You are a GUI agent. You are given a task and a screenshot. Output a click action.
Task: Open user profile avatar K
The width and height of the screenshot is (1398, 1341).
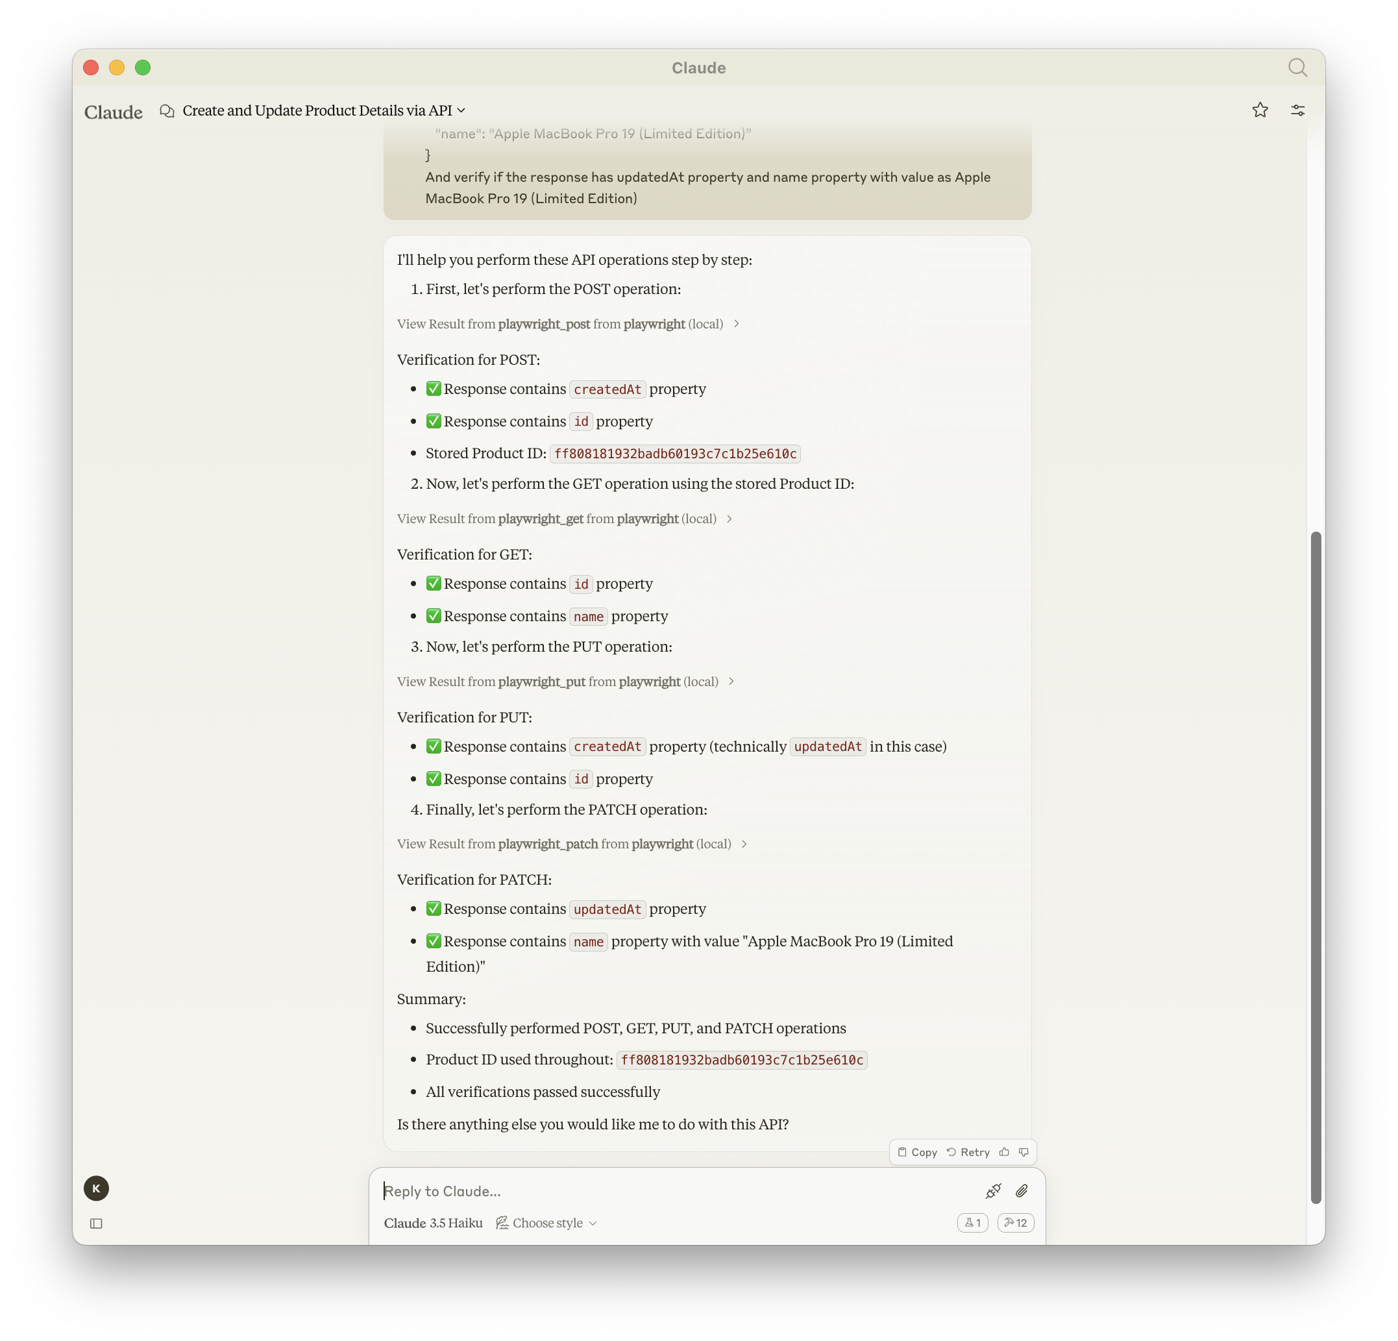96,1188
